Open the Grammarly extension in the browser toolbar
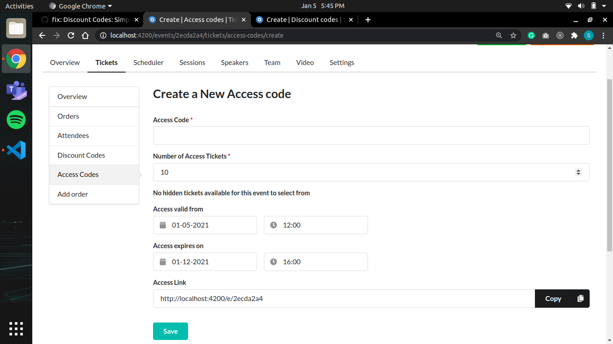This screenshot has width=613, height=344. tap(531, 35)
